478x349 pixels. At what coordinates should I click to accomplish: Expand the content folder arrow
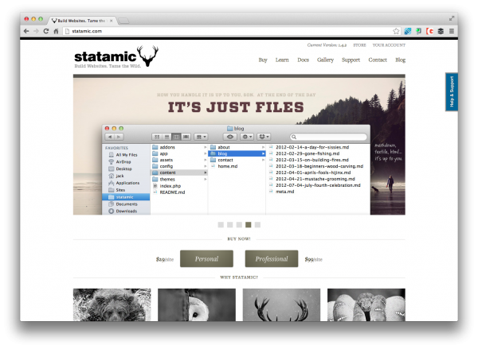pyautogui.click(x=206, y=173)
